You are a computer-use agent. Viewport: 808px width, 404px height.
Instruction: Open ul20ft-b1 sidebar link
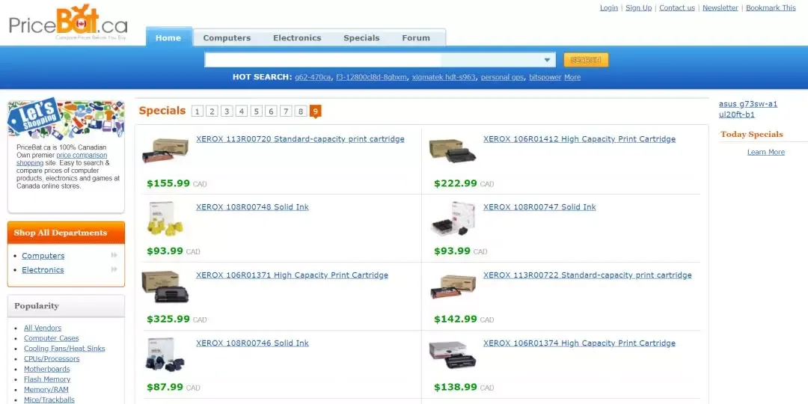coord(737,114)
